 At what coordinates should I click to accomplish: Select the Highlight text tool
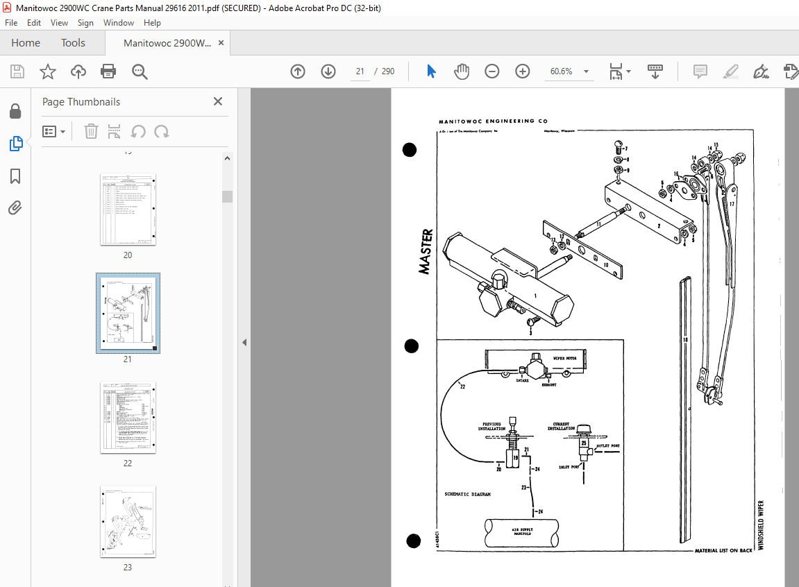tap(731, 71)
